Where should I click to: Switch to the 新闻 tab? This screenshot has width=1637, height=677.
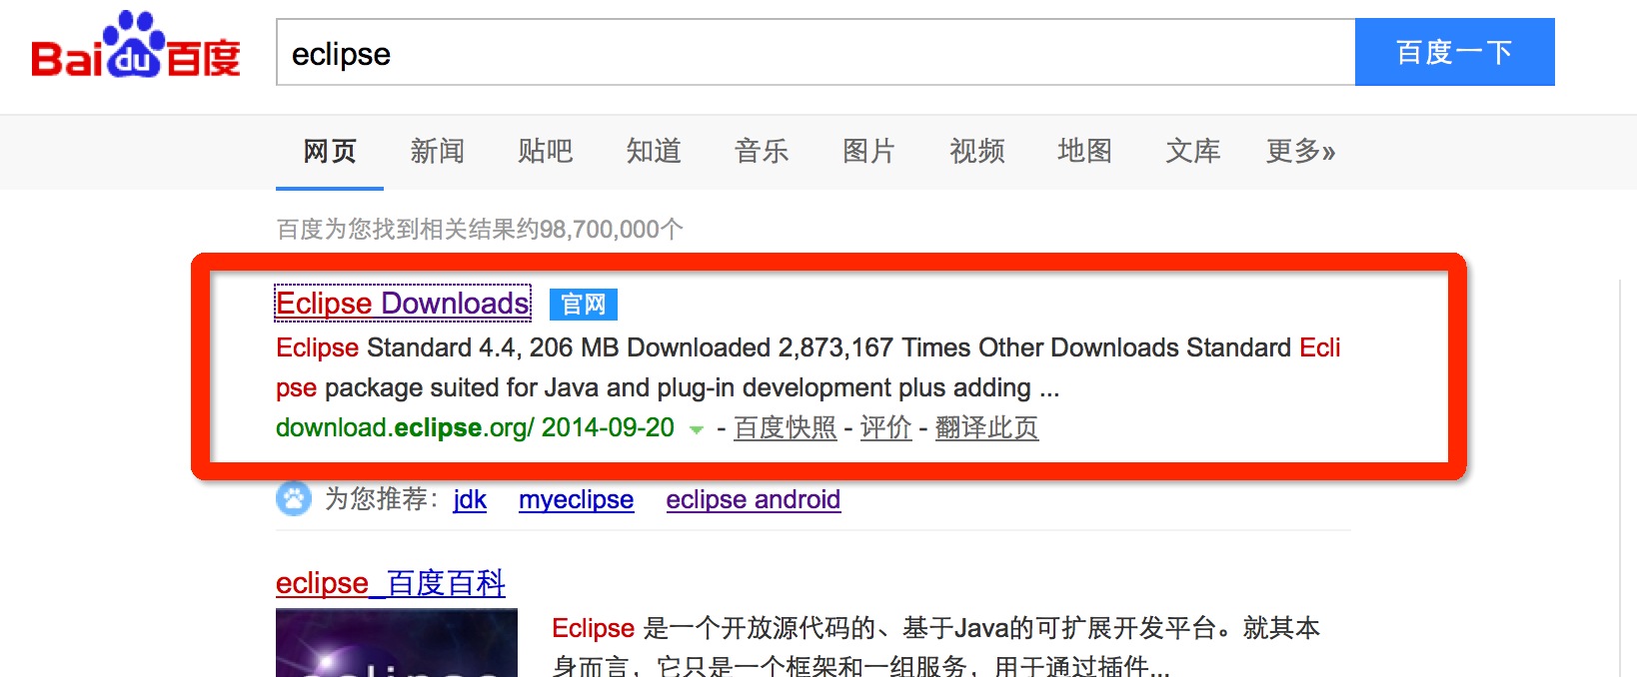point(438,152)
